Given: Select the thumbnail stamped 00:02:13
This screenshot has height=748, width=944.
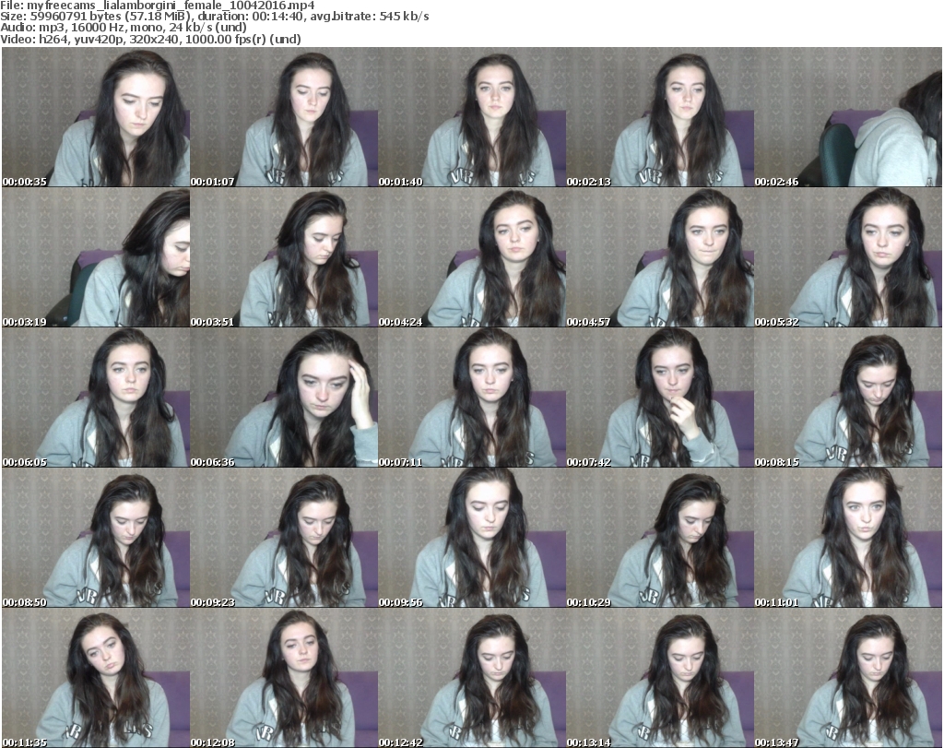Looking at the screenshot, I should pyautogui.click(x=660, y=117).
